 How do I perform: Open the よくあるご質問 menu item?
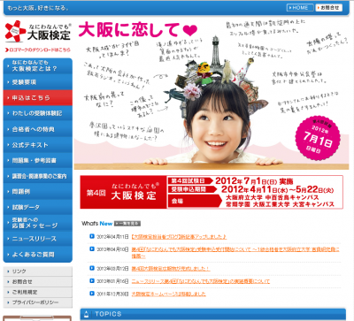pos(38,255)
